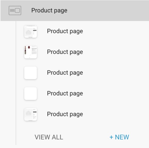
Task: Click the plus sign in the NEW button
Action: [x=111, y=137]
